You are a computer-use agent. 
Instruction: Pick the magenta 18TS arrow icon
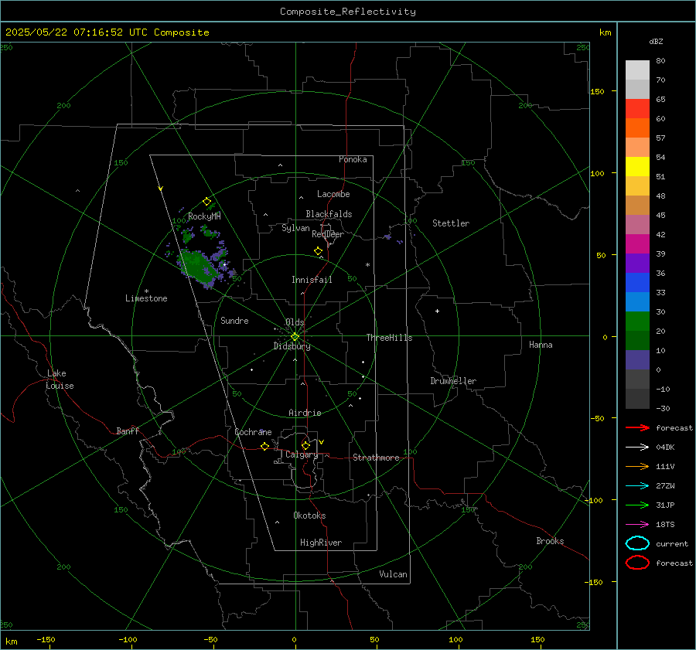point(637,525)
